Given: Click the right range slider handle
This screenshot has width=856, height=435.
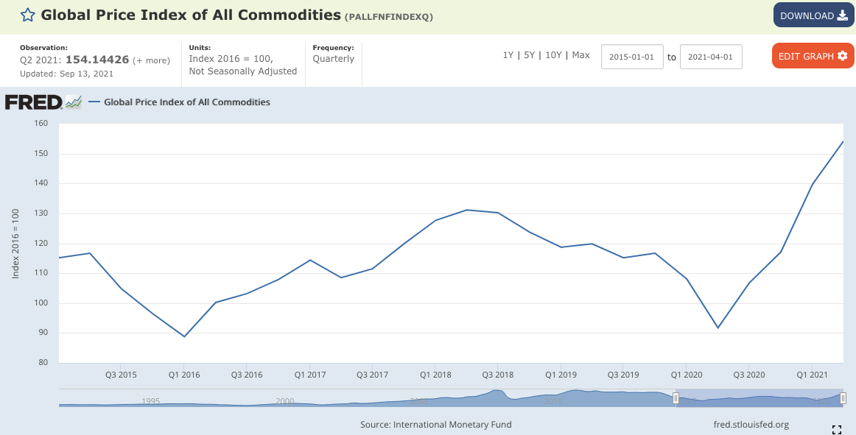Looking at the screenshot, I should [x=843, y=398].
